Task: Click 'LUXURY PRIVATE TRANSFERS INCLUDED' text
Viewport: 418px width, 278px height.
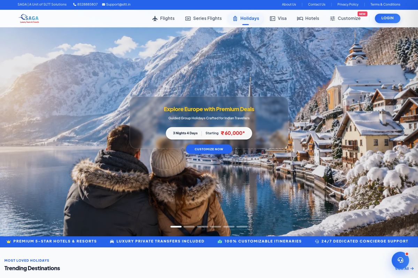Action: coord(160,241)
